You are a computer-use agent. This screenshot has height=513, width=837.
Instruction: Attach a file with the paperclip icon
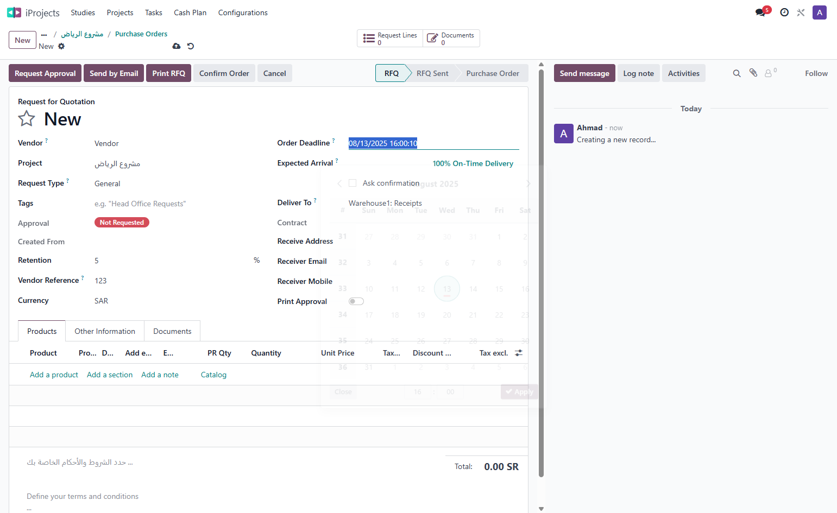753,73
